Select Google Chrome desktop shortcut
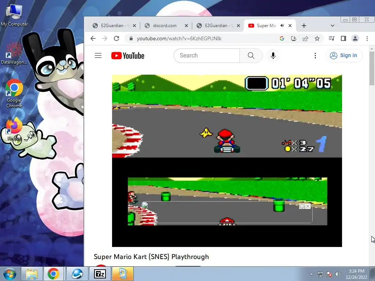This screenshot has width=375, height=281. click(x=14, y=93)
